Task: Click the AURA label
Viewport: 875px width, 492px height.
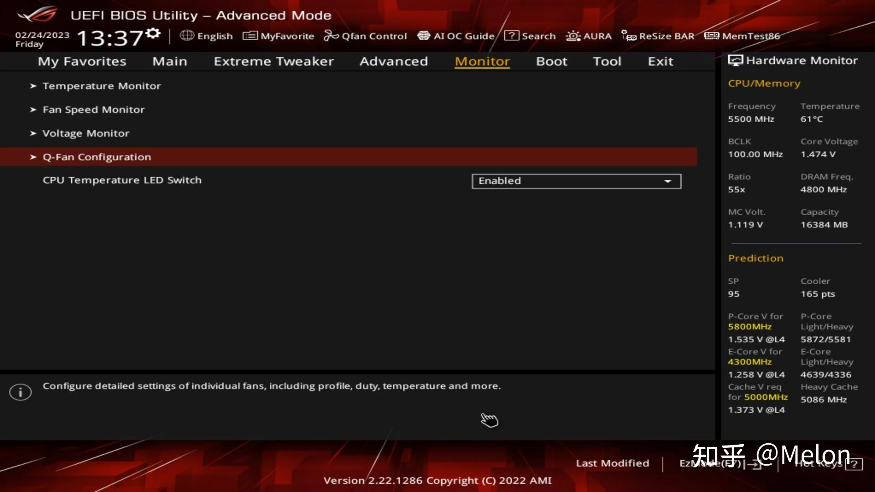Action: click(597, 36)
